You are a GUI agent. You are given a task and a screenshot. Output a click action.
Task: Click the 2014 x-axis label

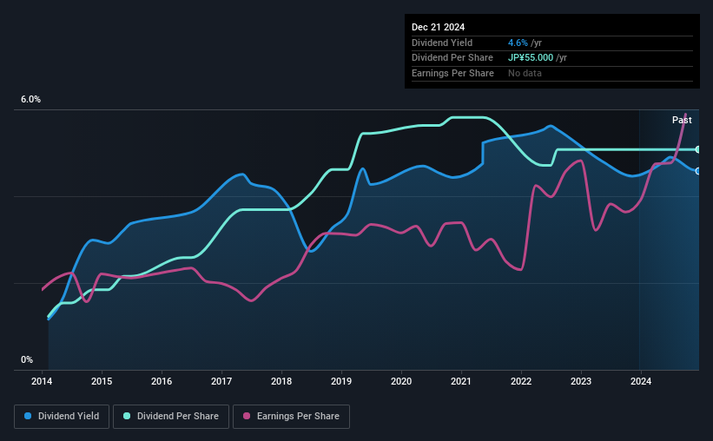click(42, 381)
